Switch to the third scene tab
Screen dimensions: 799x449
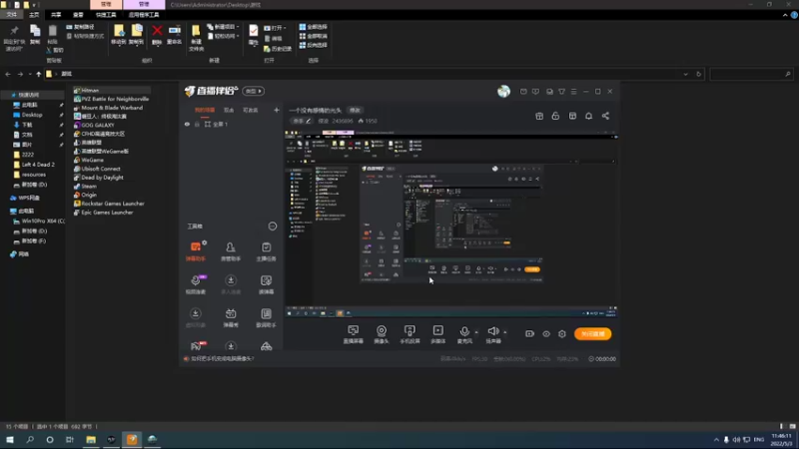pyautogui.click(x=251, y=110)
